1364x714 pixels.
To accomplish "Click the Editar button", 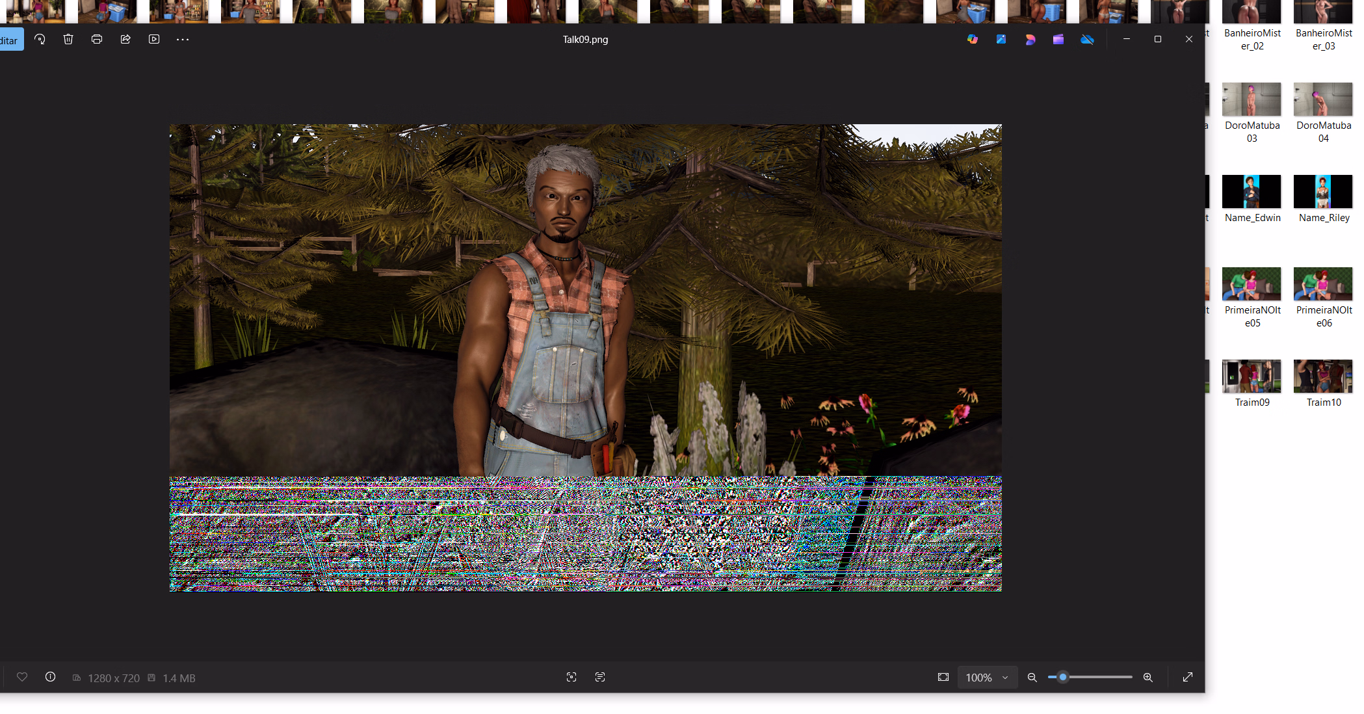I will (x=10, y=40).
